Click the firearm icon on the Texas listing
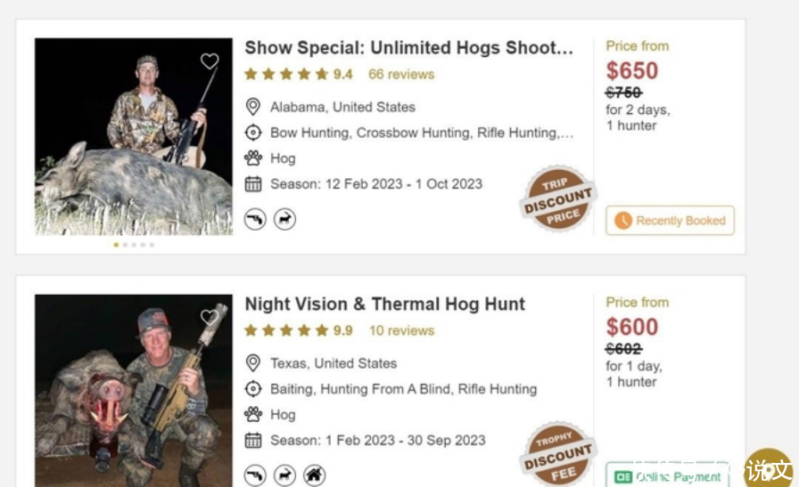This screenshot has height=487, width=799. [x=255, y=475]
